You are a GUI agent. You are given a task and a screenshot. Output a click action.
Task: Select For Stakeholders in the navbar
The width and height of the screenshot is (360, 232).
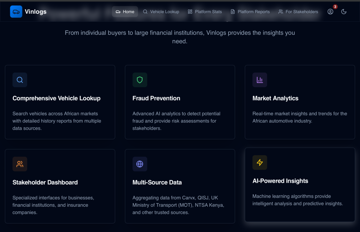[x=298, y=12]
